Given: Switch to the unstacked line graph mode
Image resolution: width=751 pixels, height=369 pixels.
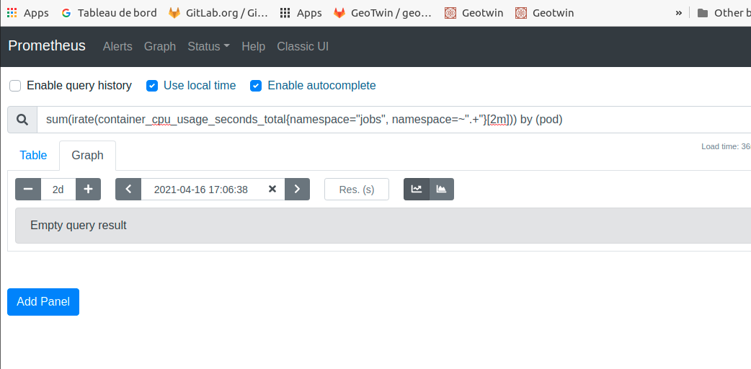Looking at the screenshot, I should (417, 190).
